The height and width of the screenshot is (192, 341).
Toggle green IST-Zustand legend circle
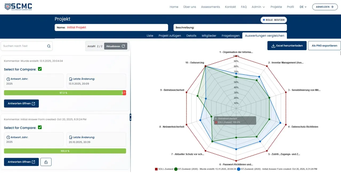coord(176,169)
